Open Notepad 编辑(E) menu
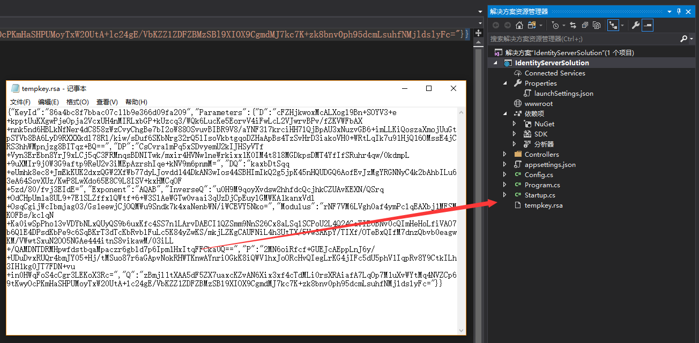699x343 pixels. pyautogui.click(x=48, y=102)
